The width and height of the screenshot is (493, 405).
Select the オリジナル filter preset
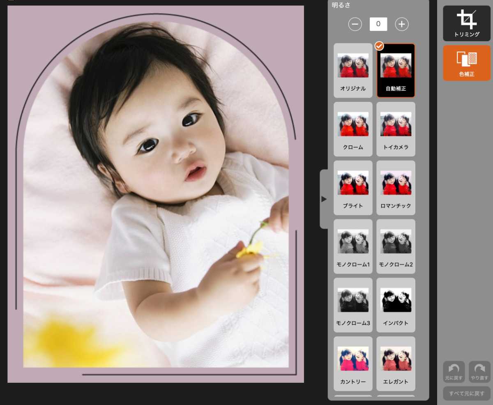point(353,70)
